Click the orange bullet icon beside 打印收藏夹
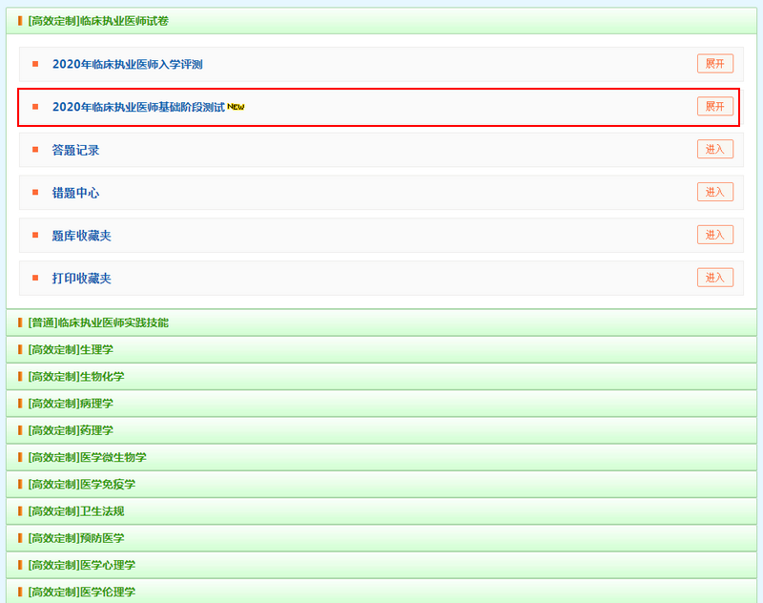 (x=35, y=279)
